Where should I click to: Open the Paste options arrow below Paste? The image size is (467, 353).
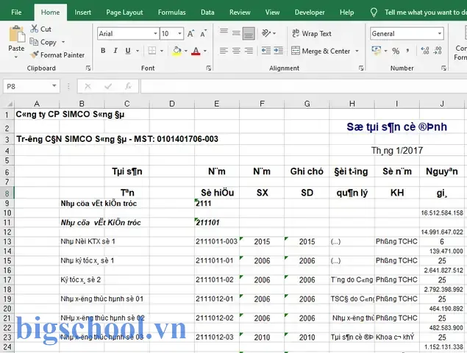(16, 57)
